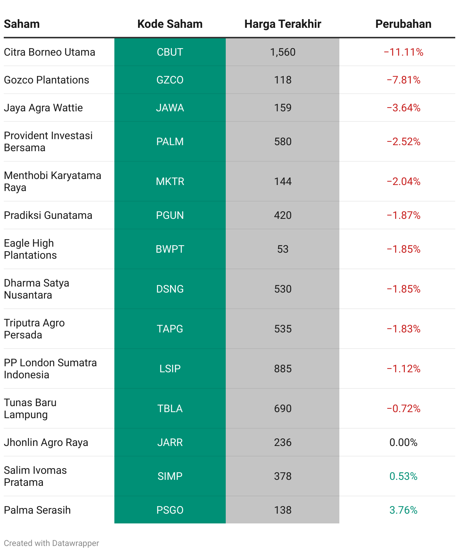Select the GZCO stock code cell
The width and height of the screenshot is (459, 552).
(x=170, y=80)
